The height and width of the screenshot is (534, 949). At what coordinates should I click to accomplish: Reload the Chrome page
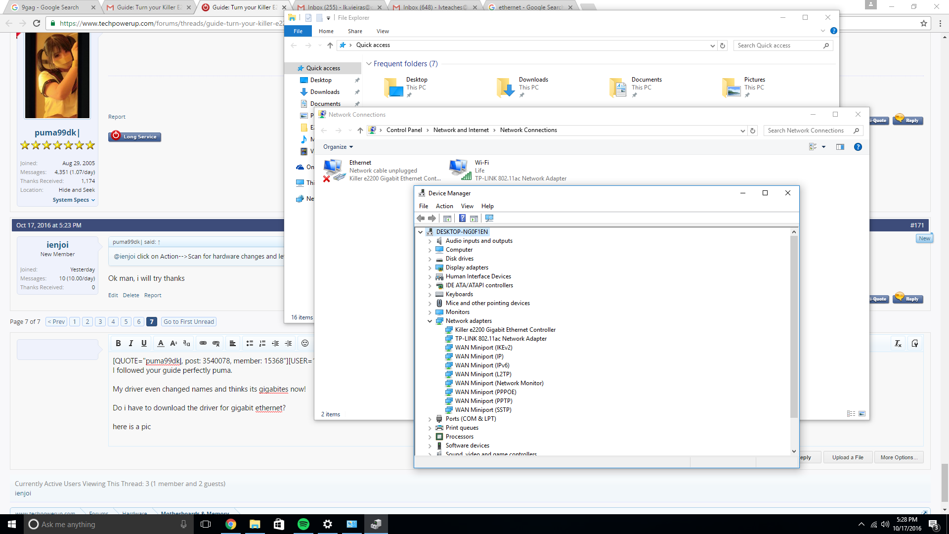[x=37, y=23]
